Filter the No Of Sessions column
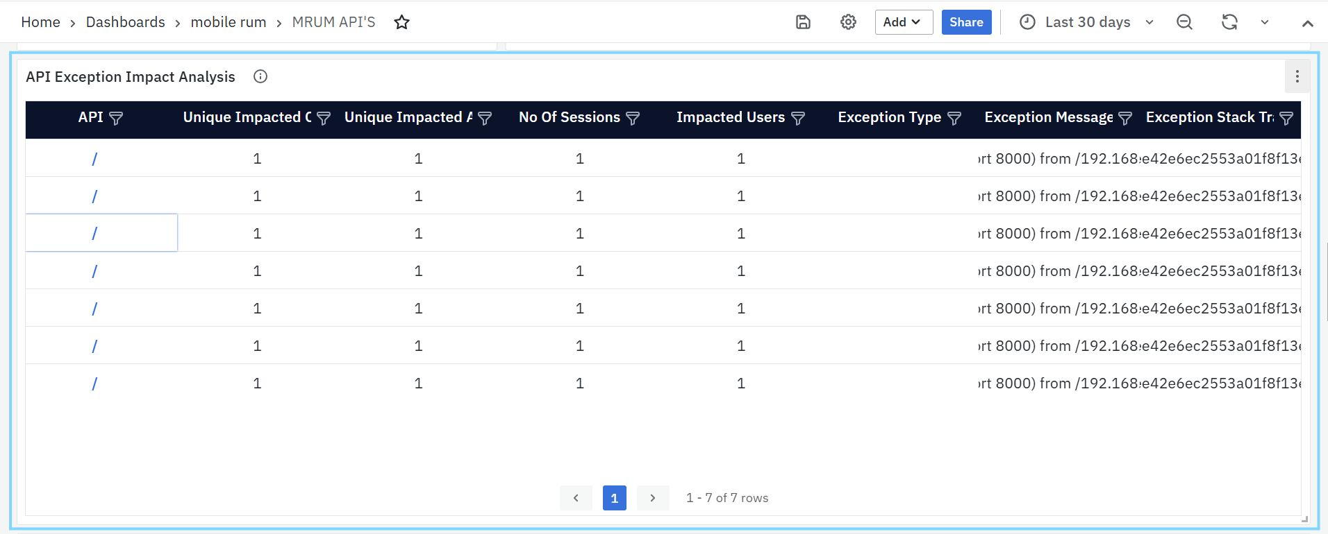1328x534 pixels. (x=633, y=119)
